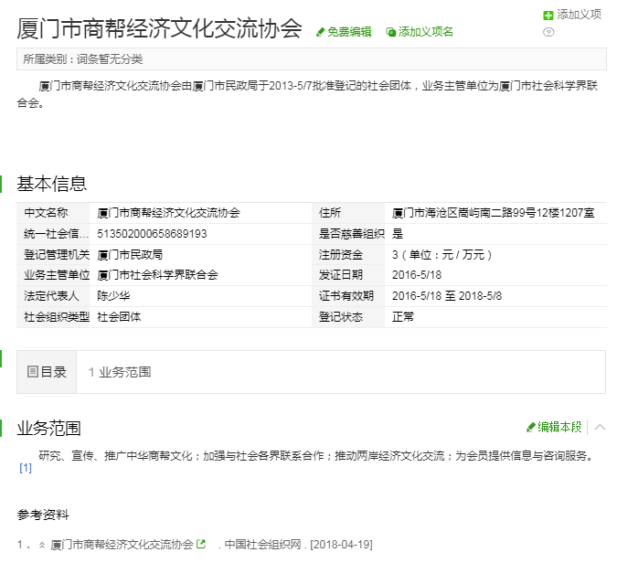Click the 目录 list icon
617x563 pixels.
pos(33,371)
